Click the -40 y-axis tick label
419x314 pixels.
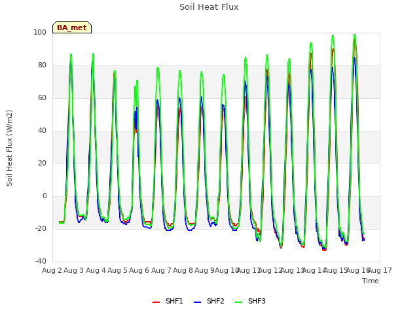pos(41,261)
